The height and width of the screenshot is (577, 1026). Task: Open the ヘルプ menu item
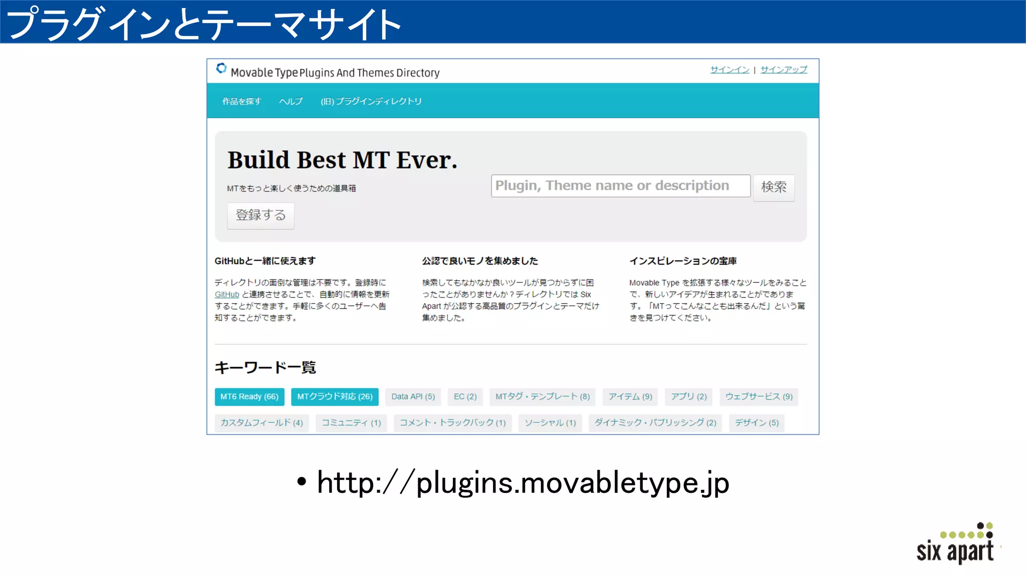tap(291, 101)
